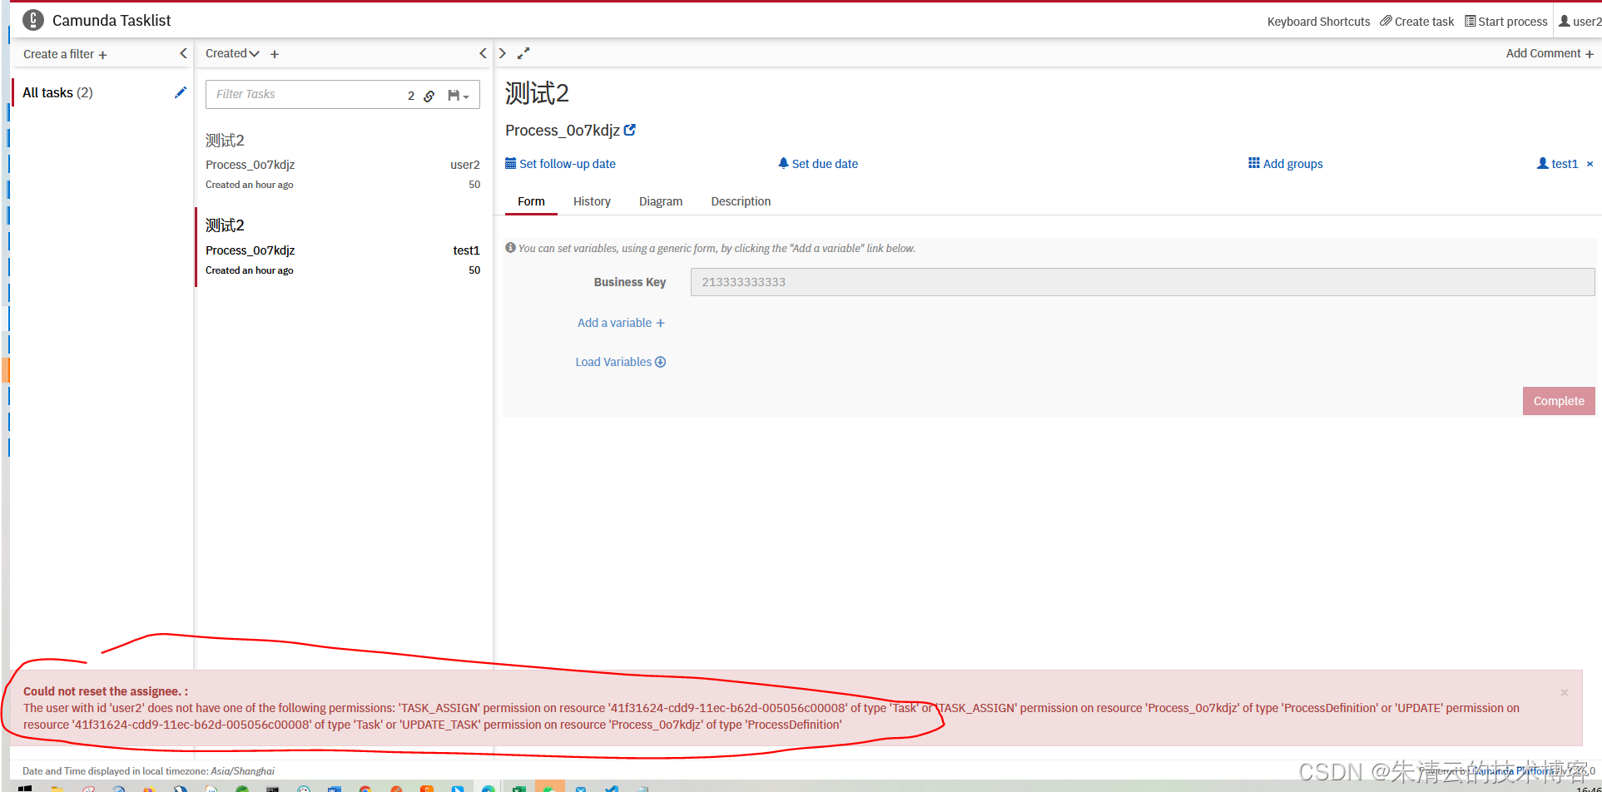Select the 测试2 task assigned to test1
This screenshot has height=792, width=1602.
click(x=343, y=247)
